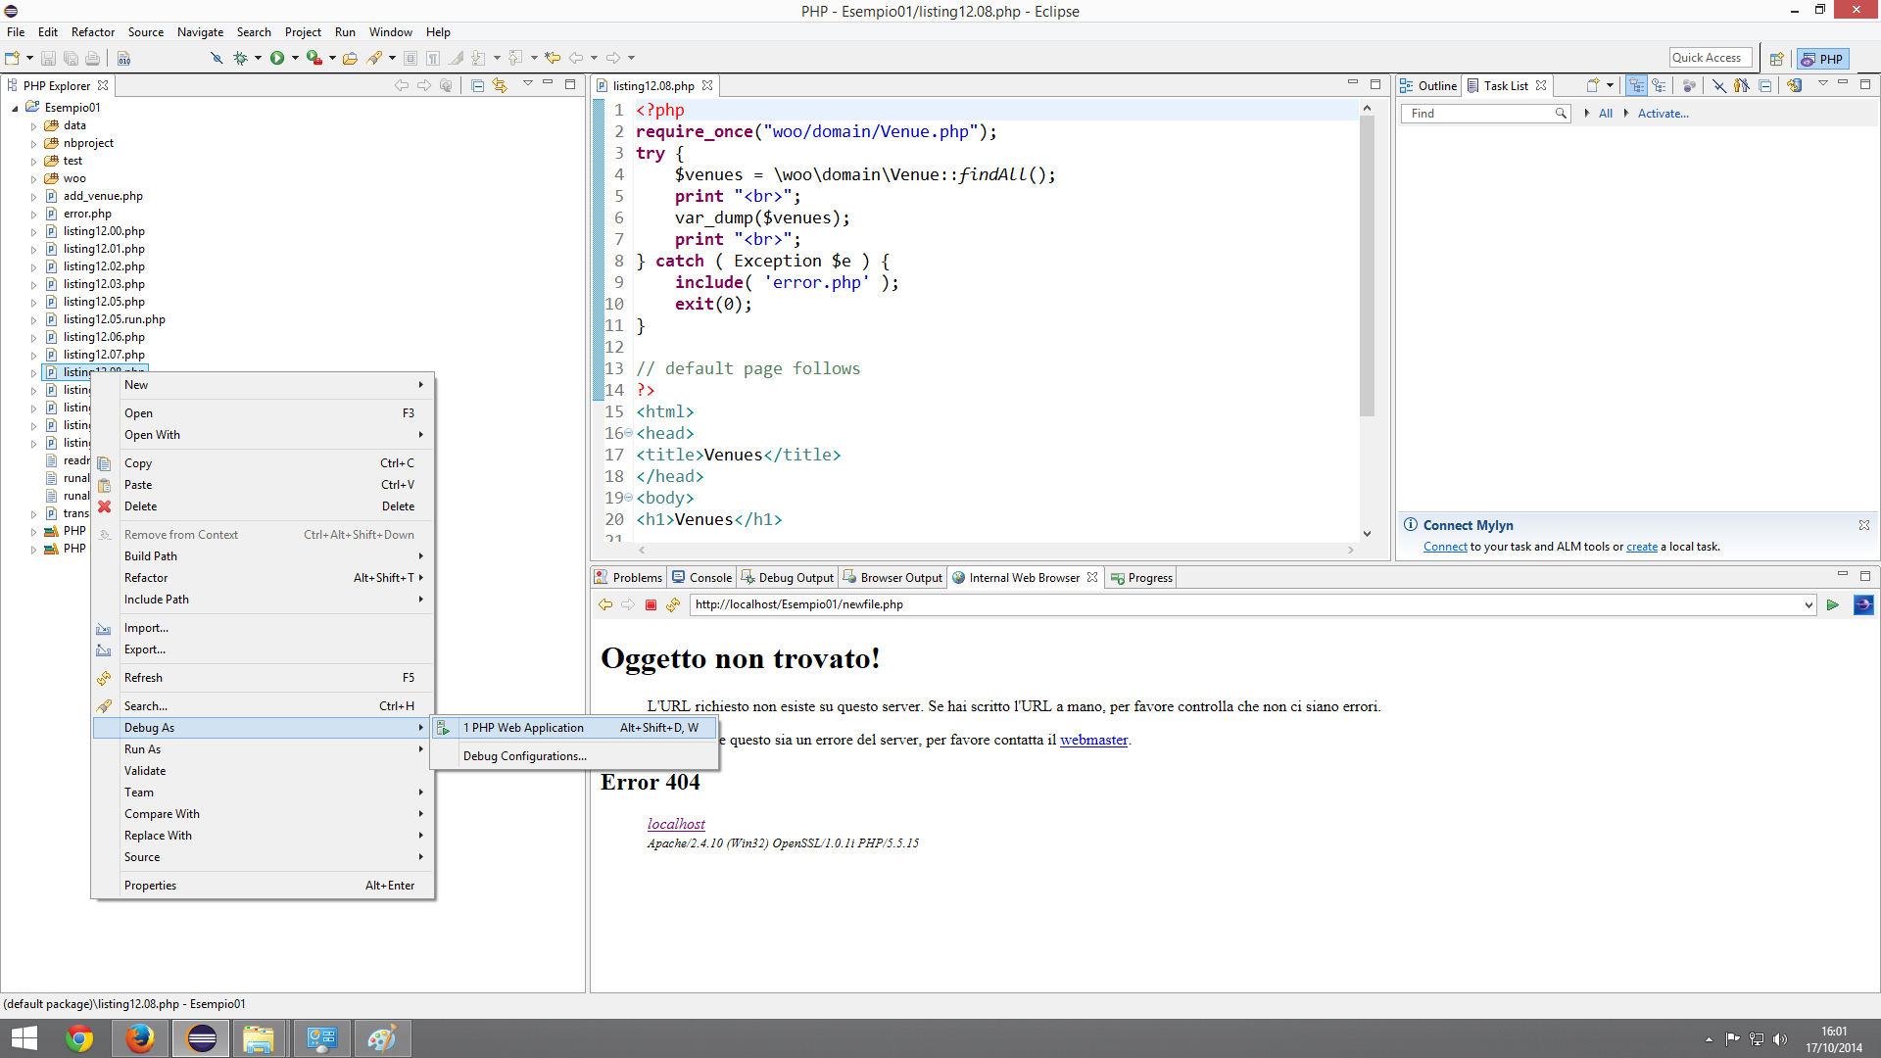Open the URL history dropdown arrow

pyautogui.click(x=1809, y=605)
